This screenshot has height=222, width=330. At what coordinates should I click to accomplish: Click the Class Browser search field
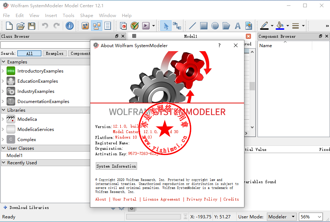(x=45, y=45)
